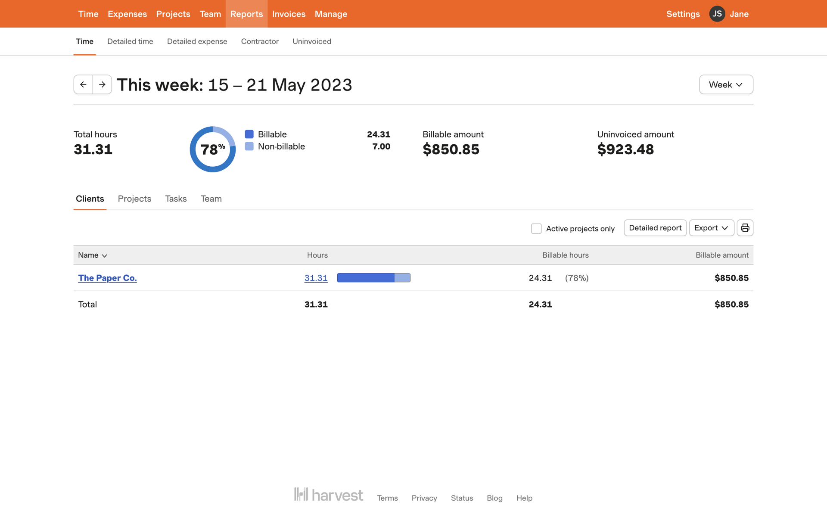The height and width of the screenshot is (517, 827).
Task: Open Help footer link
Action: pyautogui.click(x=524, y=498)
